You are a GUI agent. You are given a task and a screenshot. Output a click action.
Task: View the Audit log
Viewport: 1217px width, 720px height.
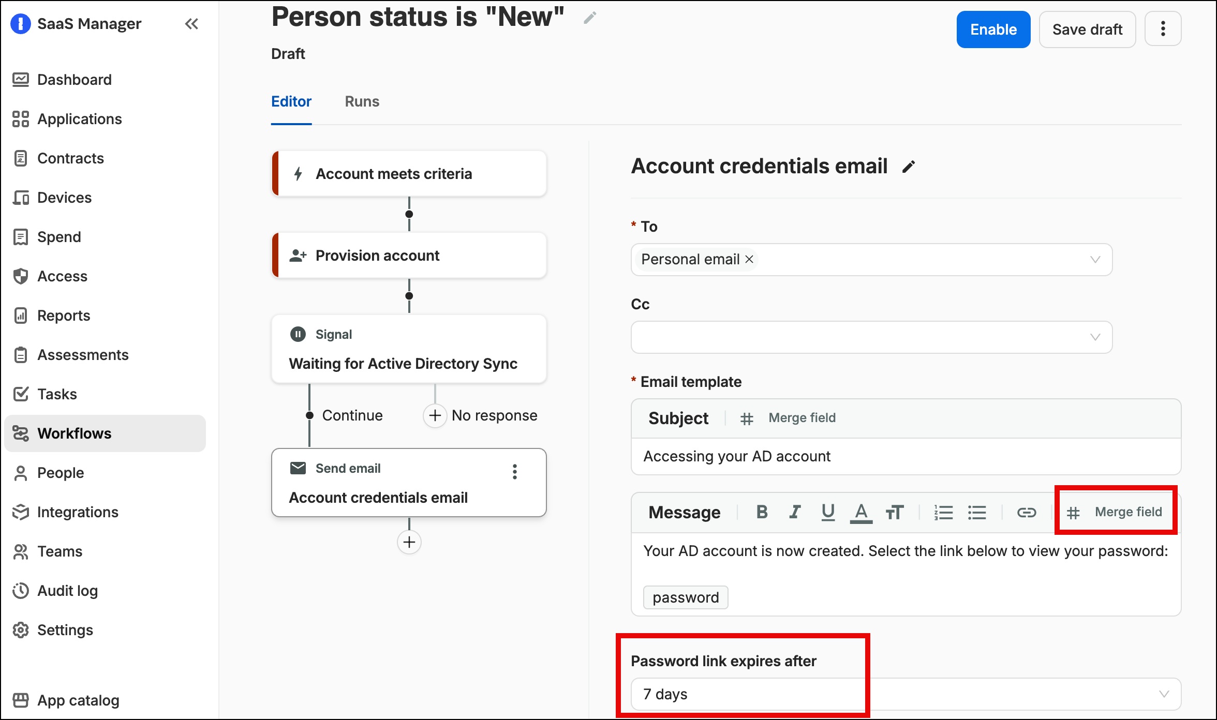click(105, 591)
